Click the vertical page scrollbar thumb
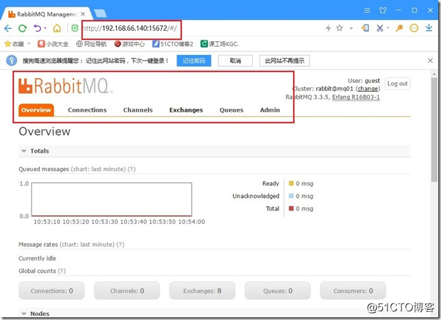 tap(434, 130)
